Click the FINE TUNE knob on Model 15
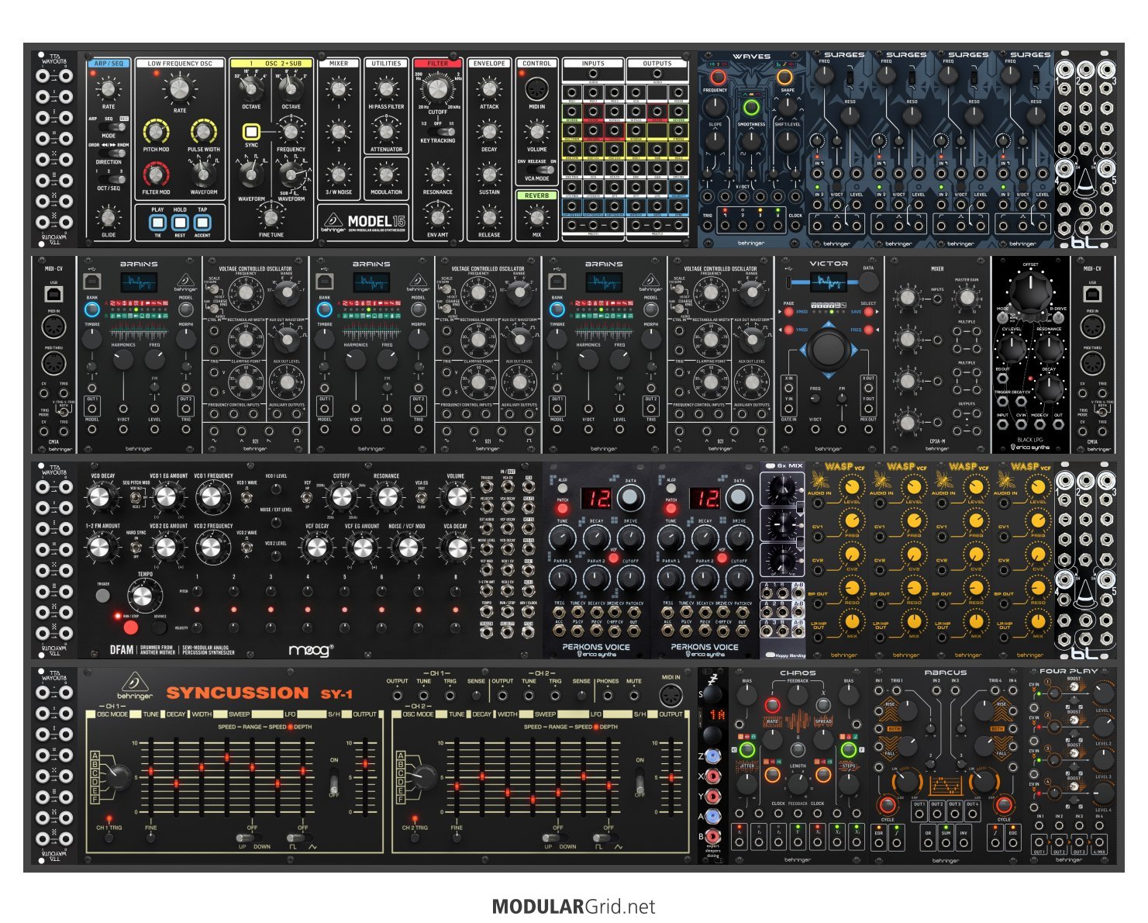Image resolution: width=1148 pixels, height=923 pixels. [271, 216]
